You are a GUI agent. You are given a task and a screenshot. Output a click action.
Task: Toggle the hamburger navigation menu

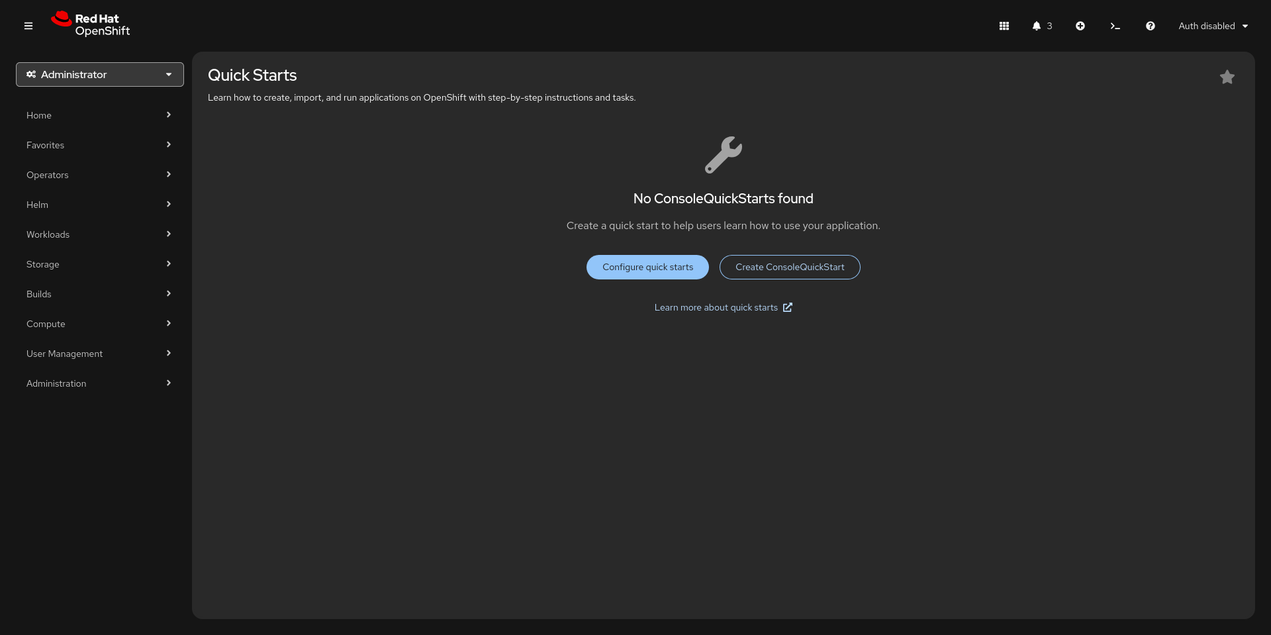coord(28,26)
